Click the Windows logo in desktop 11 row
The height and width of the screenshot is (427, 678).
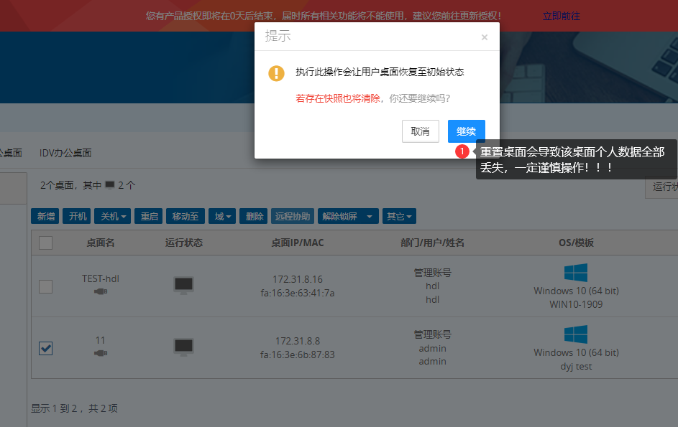pos(576,334)
